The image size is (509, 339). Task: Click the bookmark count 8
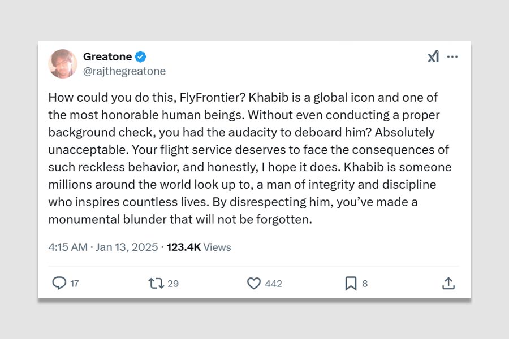[365, 284]
